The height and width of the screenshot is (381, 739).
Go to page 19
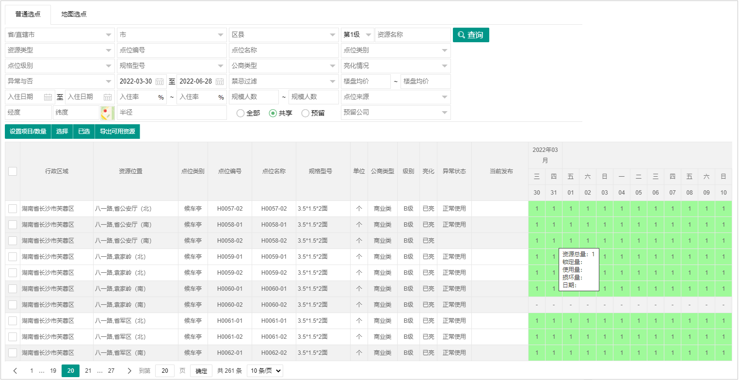click(53, 371)
